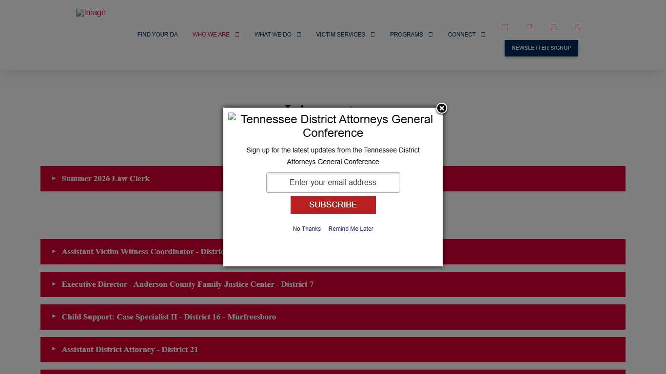
Task: Click the dropdown indicator beside WHO WE ARE
Action: [238, 34]
